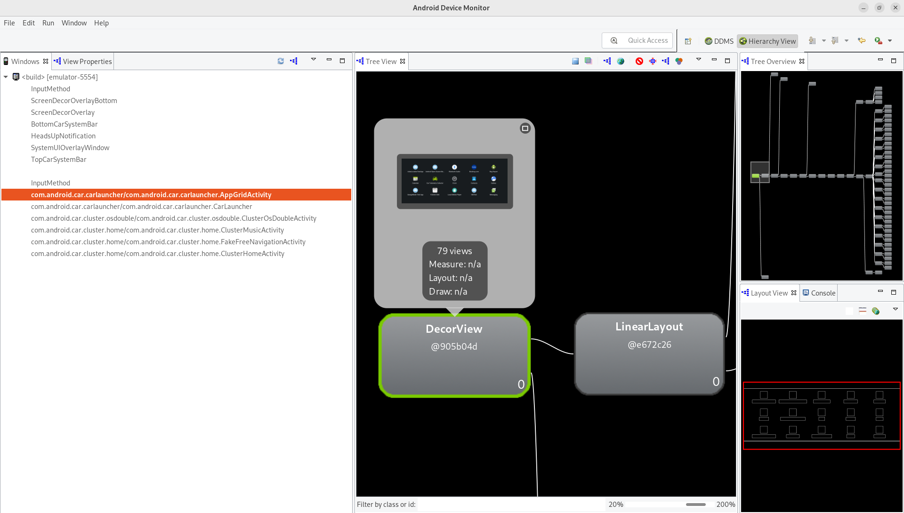The width and height of the screenshot is (904, 513).
Task: Click the globe icon in Tree View toolbar
Action: (x=621, y=61)
